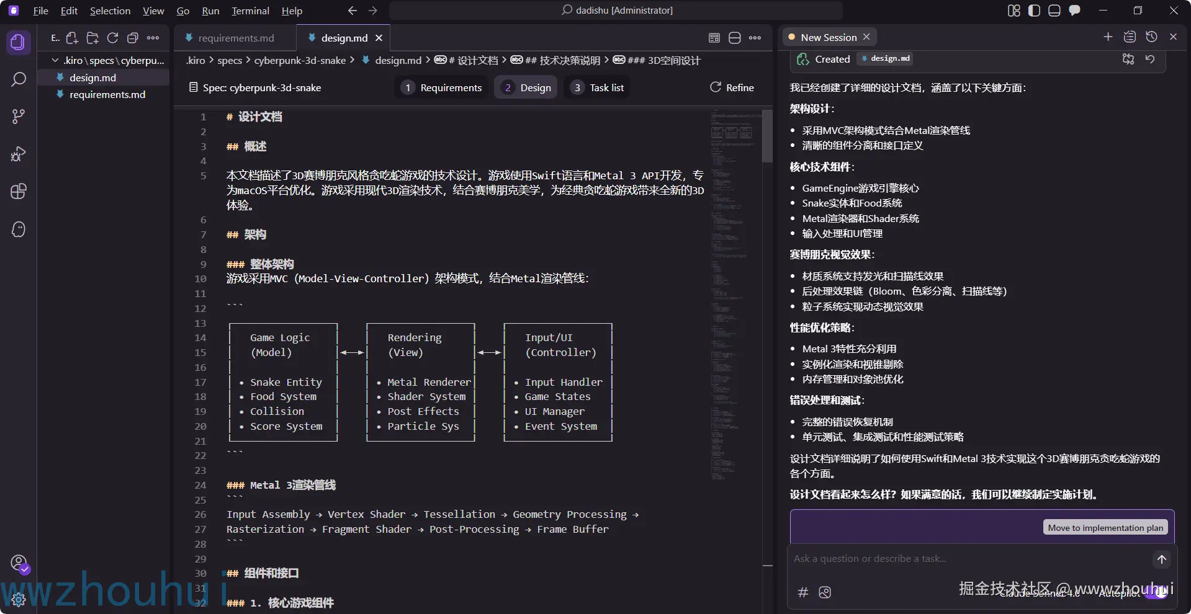
Task: Click the Refine button
Action: coord(732,87)
